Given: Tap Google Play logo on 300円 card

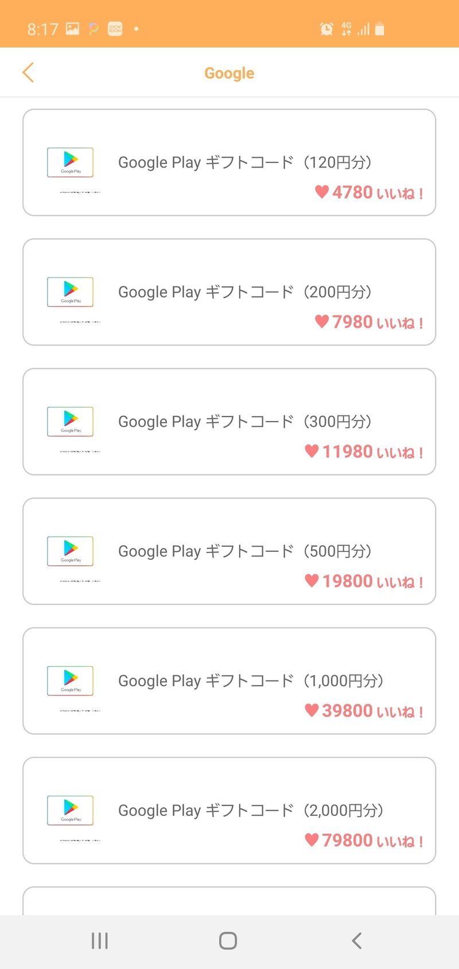Looking at the screenshot, I should tap(70, 422).
